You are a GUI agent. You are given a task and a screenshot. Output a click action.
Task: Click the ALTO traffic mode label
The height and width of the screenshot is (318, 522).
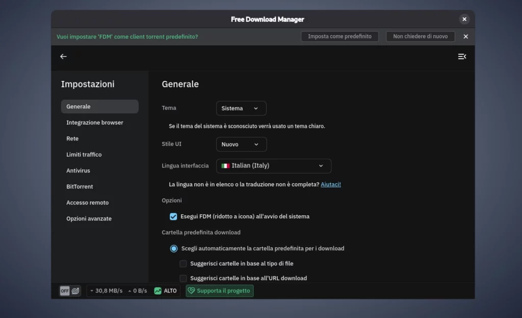pyautogui.click(x=170, y=291)
